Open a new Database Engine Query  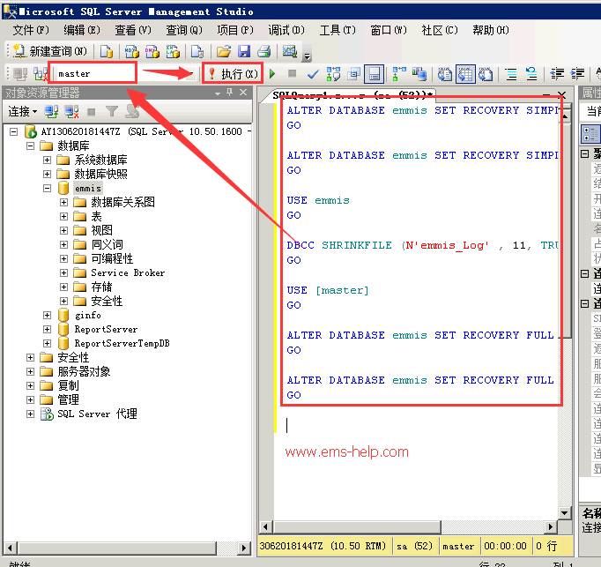tap(107, 51)
